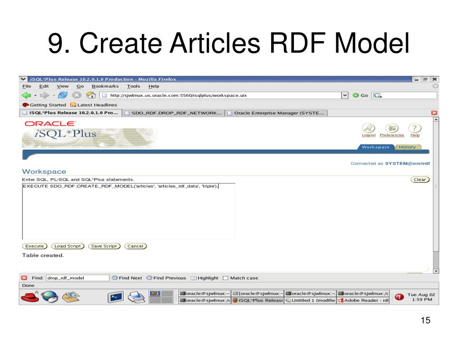Screen dimensions: 458x343
Task: Open the Red Hat main menu icon
Action: point(30,297)
